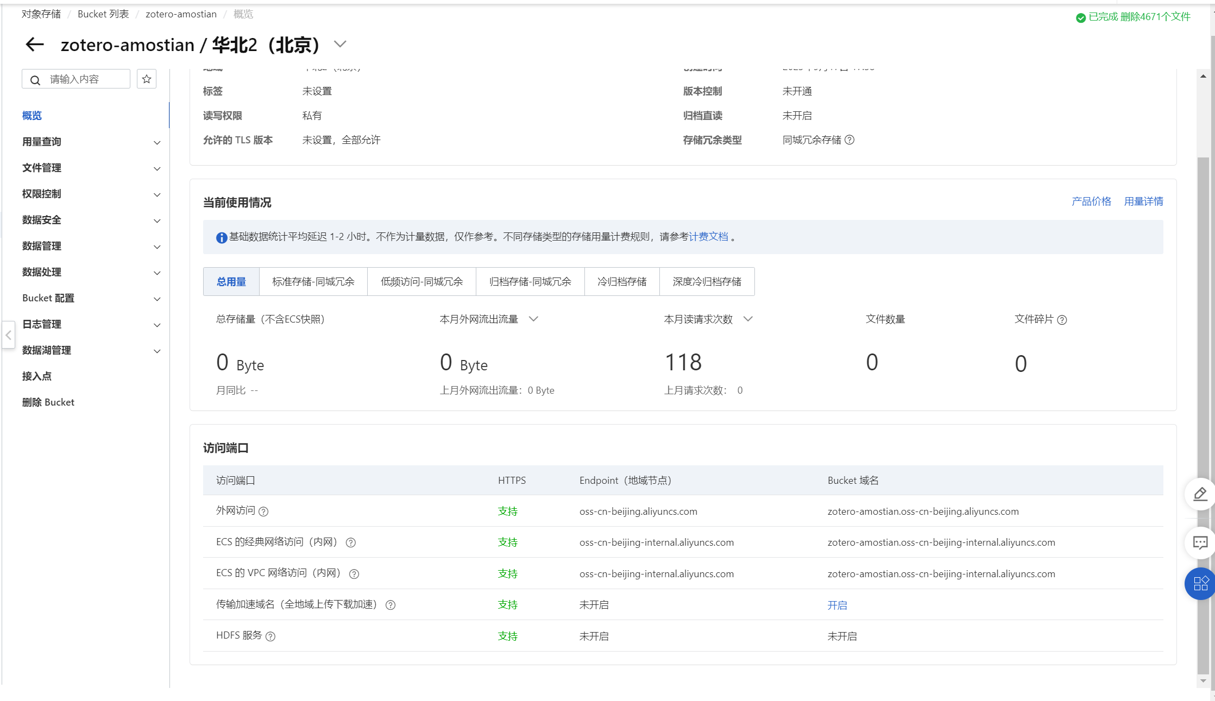Switch to 深度冷归档存储 tab
The width and height of the screenshot is (1215, 701).
[707, 281]
